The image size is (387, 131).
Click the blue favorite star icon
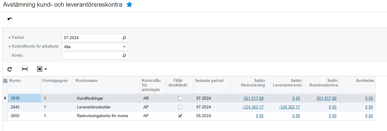129,5
